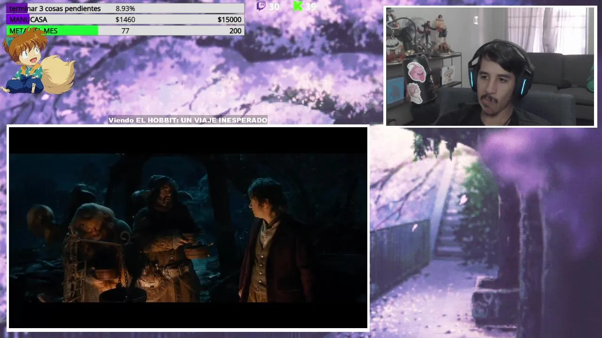The width and height of the screenshot is (602, 338).
Task: Click the chibi fox-tail character sticker
Action: tap(38, 61)
